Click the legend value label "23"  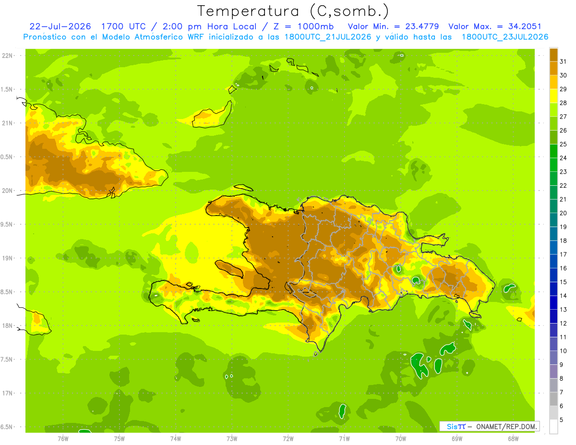coord(564,172)
